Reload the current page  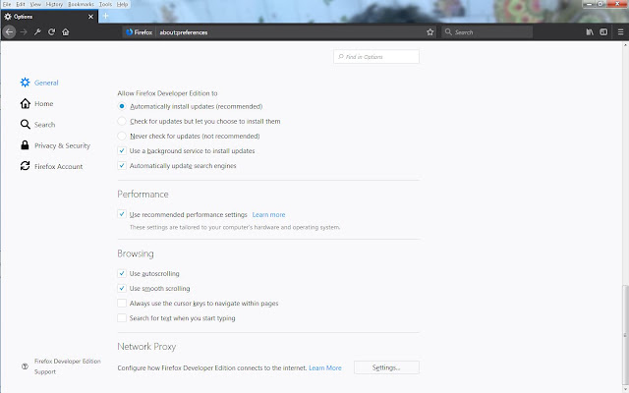[x=51, y=32]
